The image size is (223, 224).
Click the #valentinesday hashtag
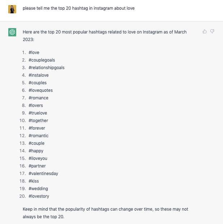43,174
